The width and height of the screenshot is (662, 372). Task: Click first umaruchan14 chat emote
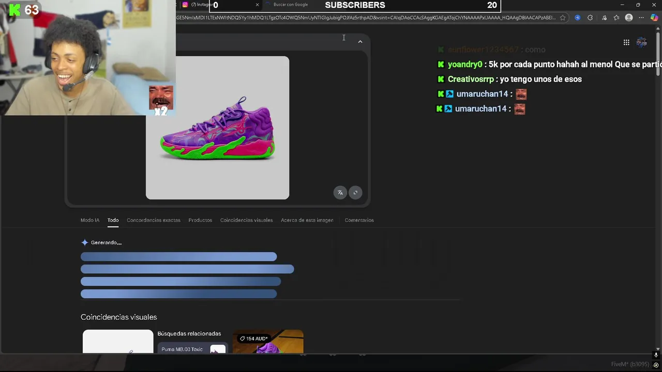(521, 94)
